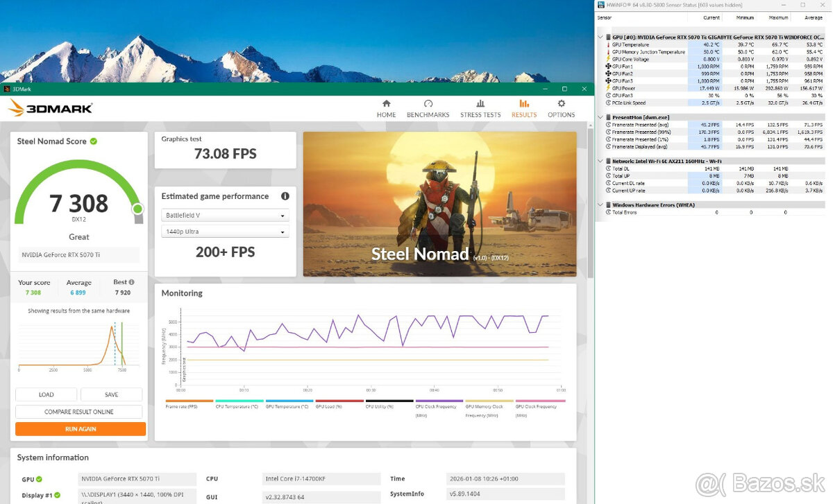Click the info icon next to Best score
The image size is (833, 504).
click(x=131, y=282)
